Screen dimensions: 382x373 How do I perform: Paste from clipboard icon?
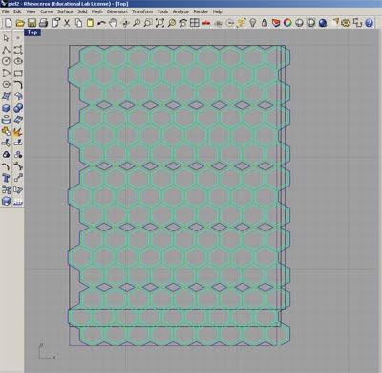point(90,23)
